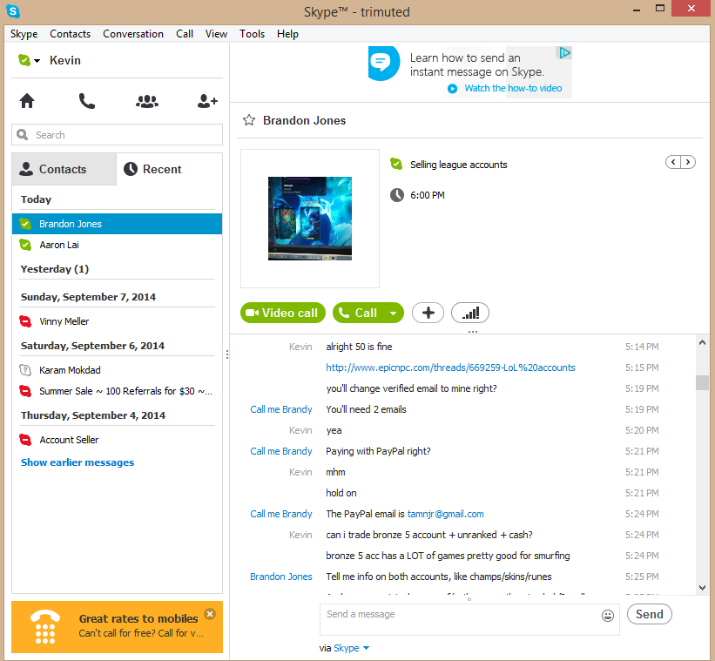Open the Karam Mokdad conversation
715x661 pixels.
(118, 370)
